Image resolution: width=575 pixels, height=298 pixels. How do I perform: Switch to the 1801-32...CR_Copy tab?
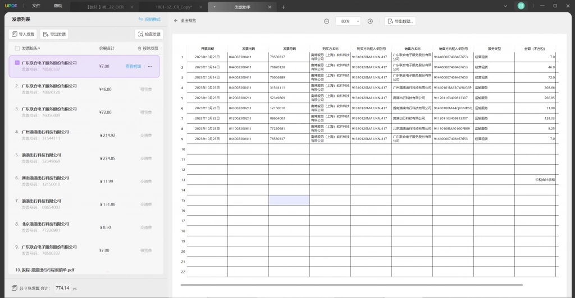click(x=174, y=7)
